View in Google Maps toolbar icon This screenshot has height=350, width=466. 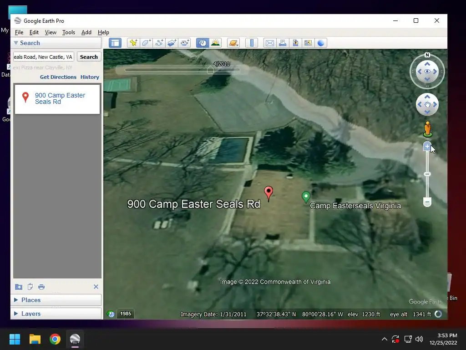[308, 43]
